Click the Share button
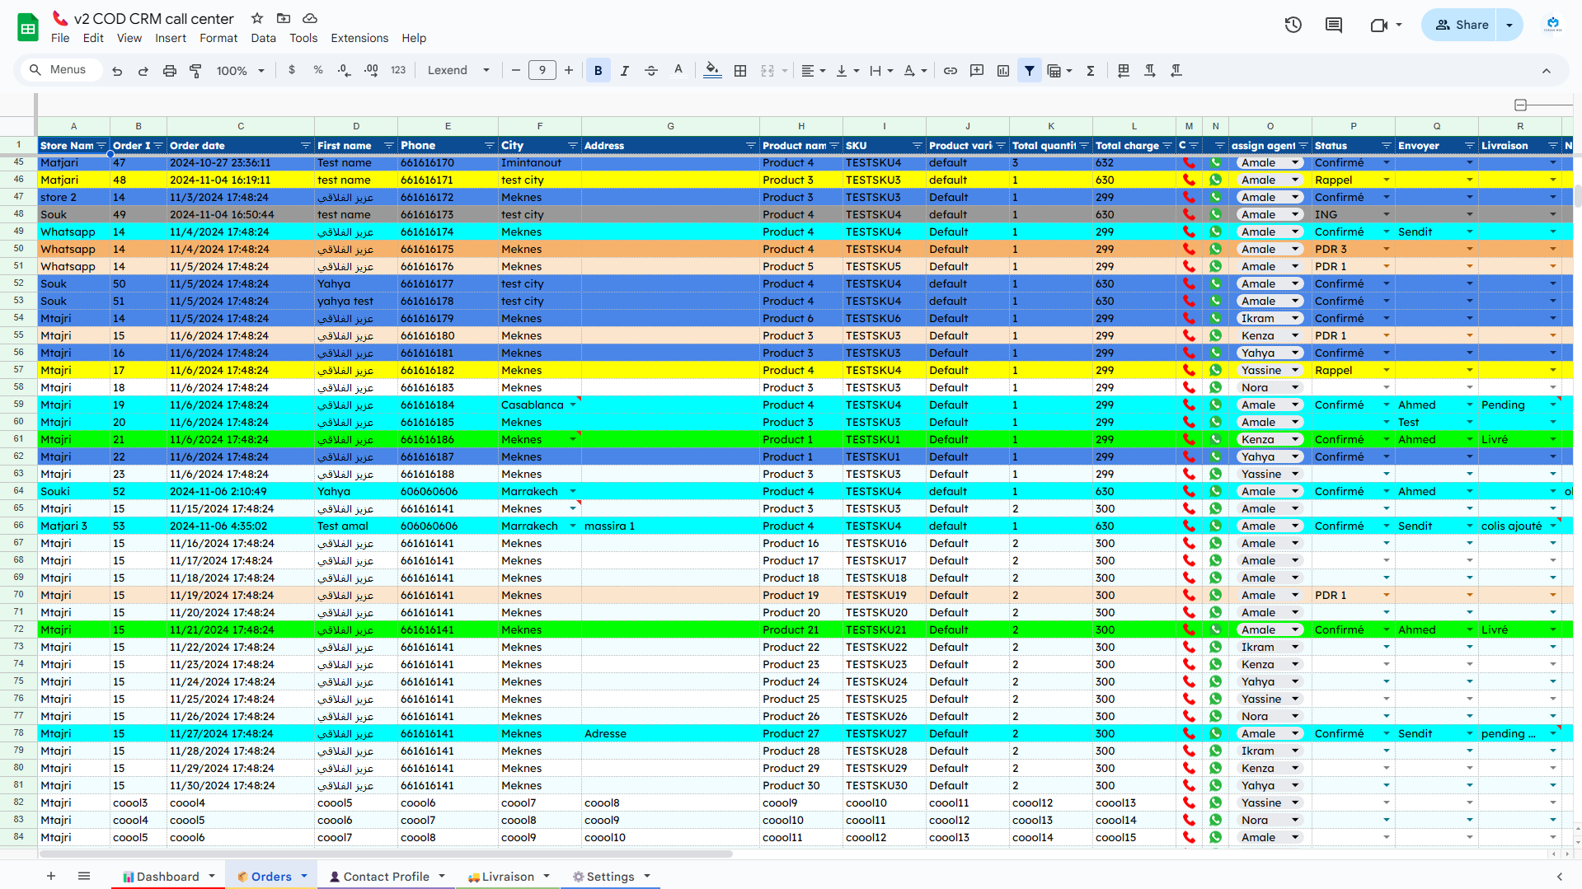The height and width of the screenshot is (889, 1582). pyautogui.click(x=1462, y=25)
